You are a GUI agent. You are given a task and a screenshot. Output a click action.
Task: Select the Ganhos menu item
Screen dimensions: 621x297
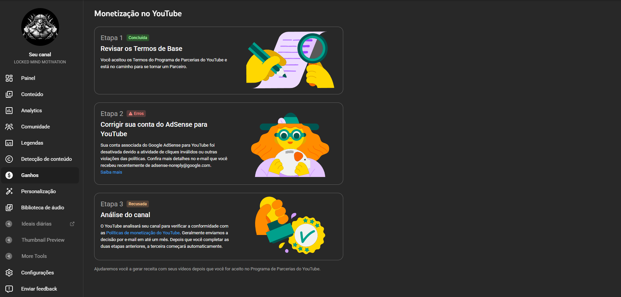pyautogui.click(x=40, y=175)
